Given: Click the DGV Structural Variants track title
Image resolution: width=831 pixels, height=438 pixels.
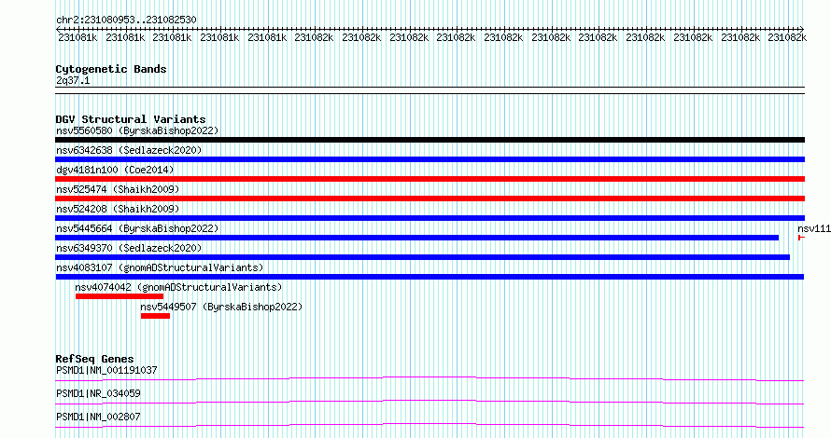Looking at the screenshot, I should coord(131,119).
